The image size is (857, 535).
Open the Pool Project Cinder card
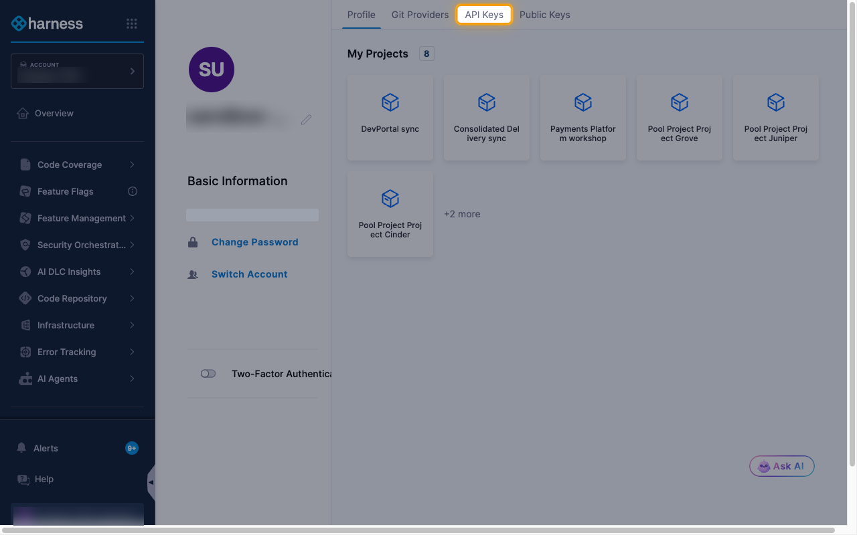[x=390, y=214]
